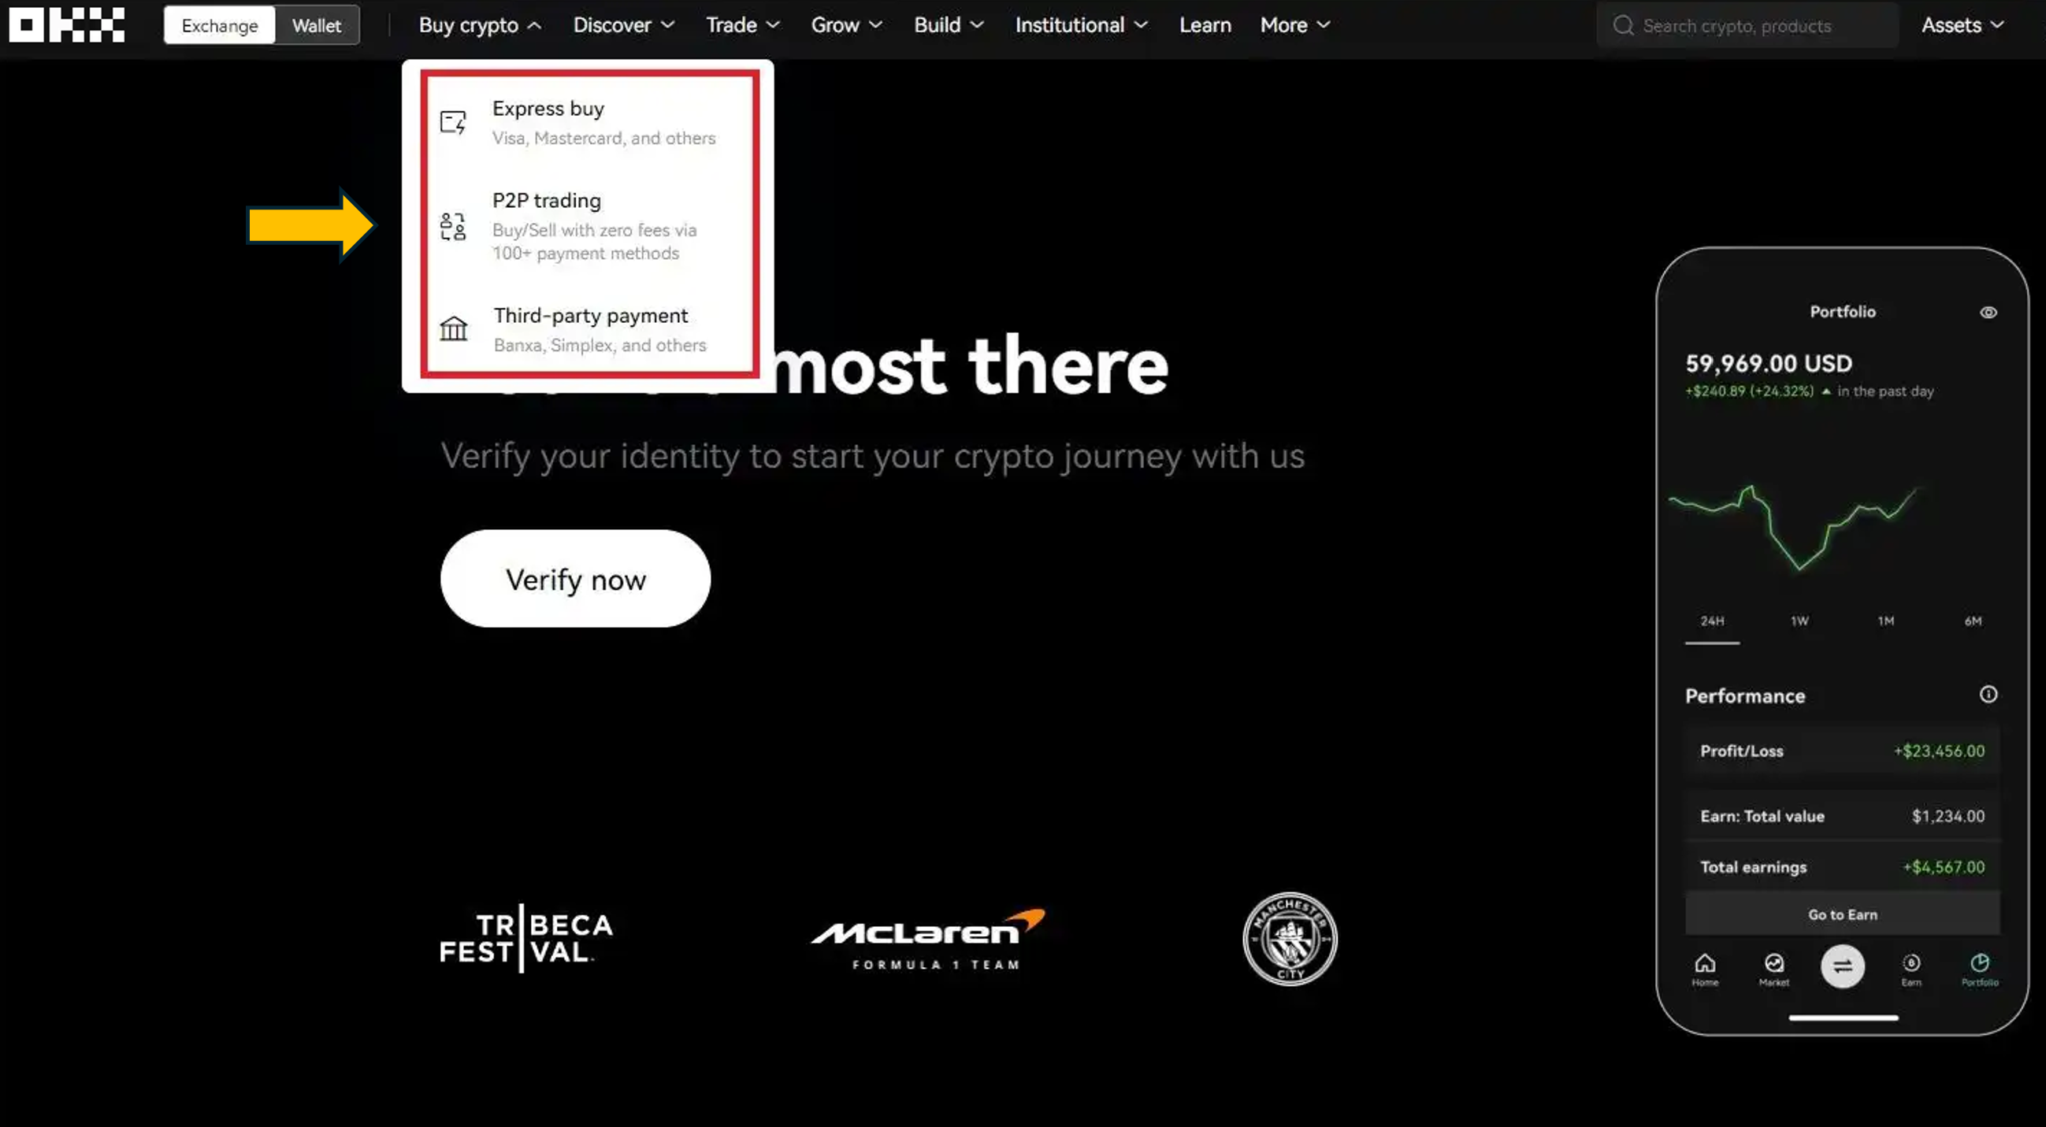Open the McLaren Formula 1 Team logo

click(928, 939)
